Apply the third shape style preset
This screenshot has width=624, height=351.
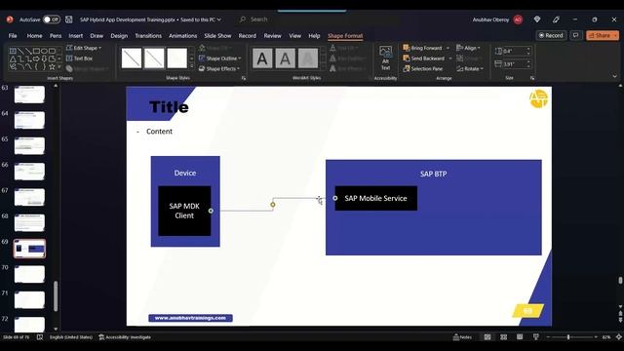176,58
